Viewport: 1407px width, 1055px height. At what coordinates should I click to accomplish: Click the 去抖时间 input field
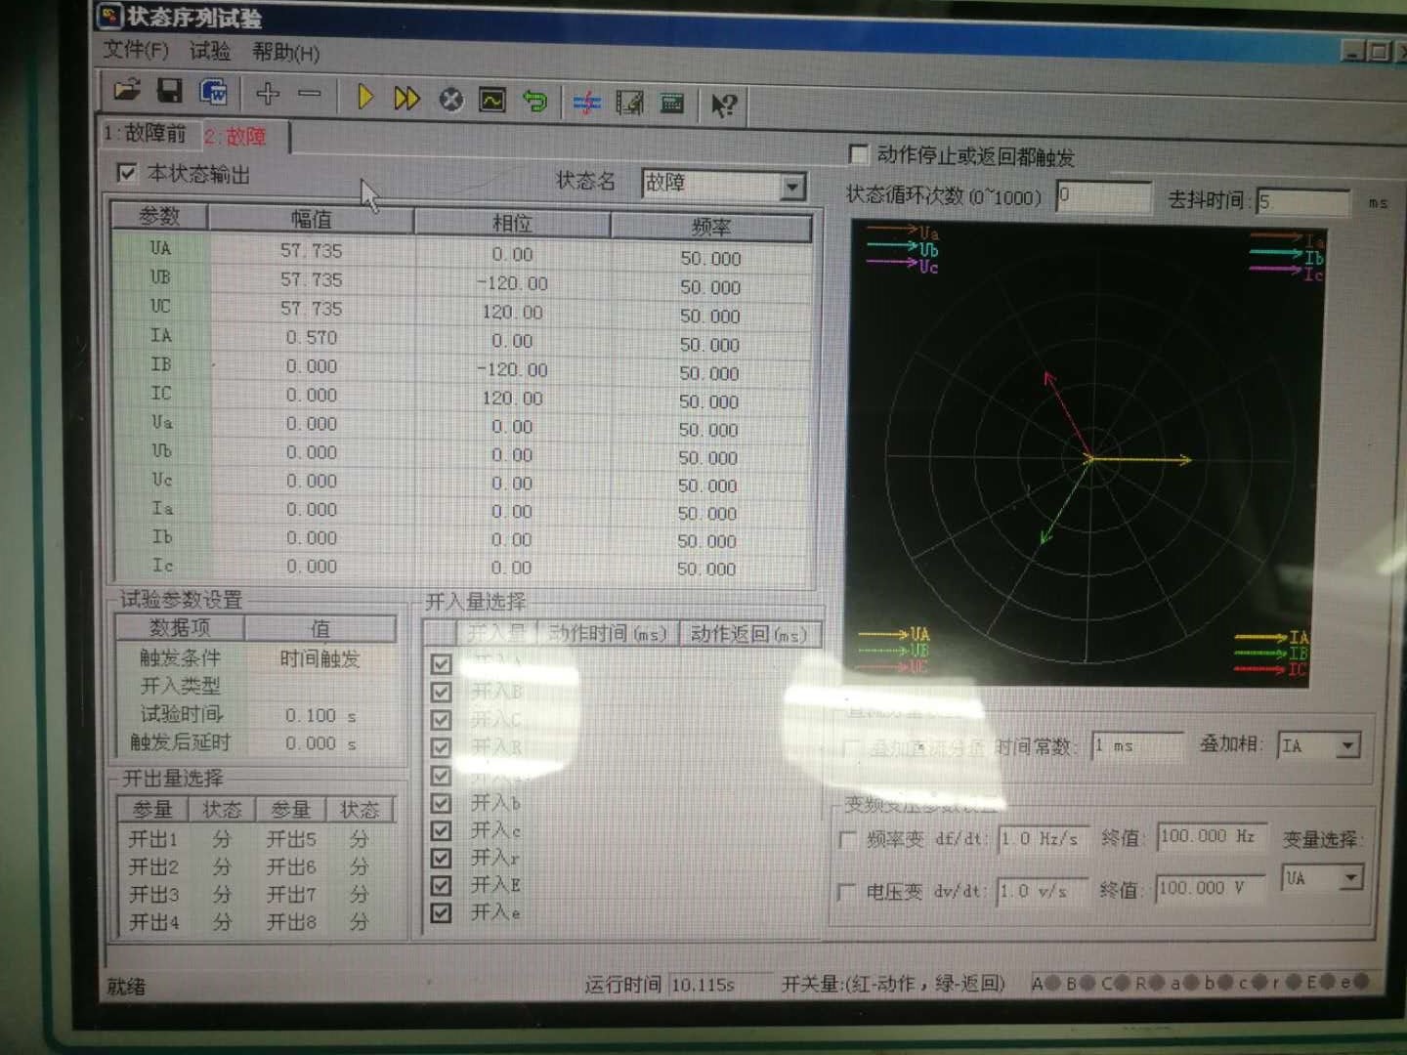[1301, 202]
